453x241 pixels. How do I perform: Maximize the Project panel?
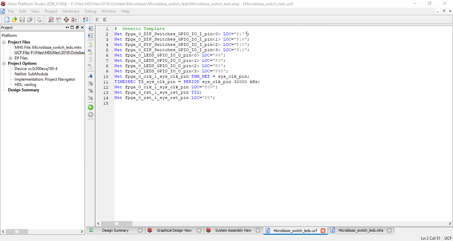[72, 28]
